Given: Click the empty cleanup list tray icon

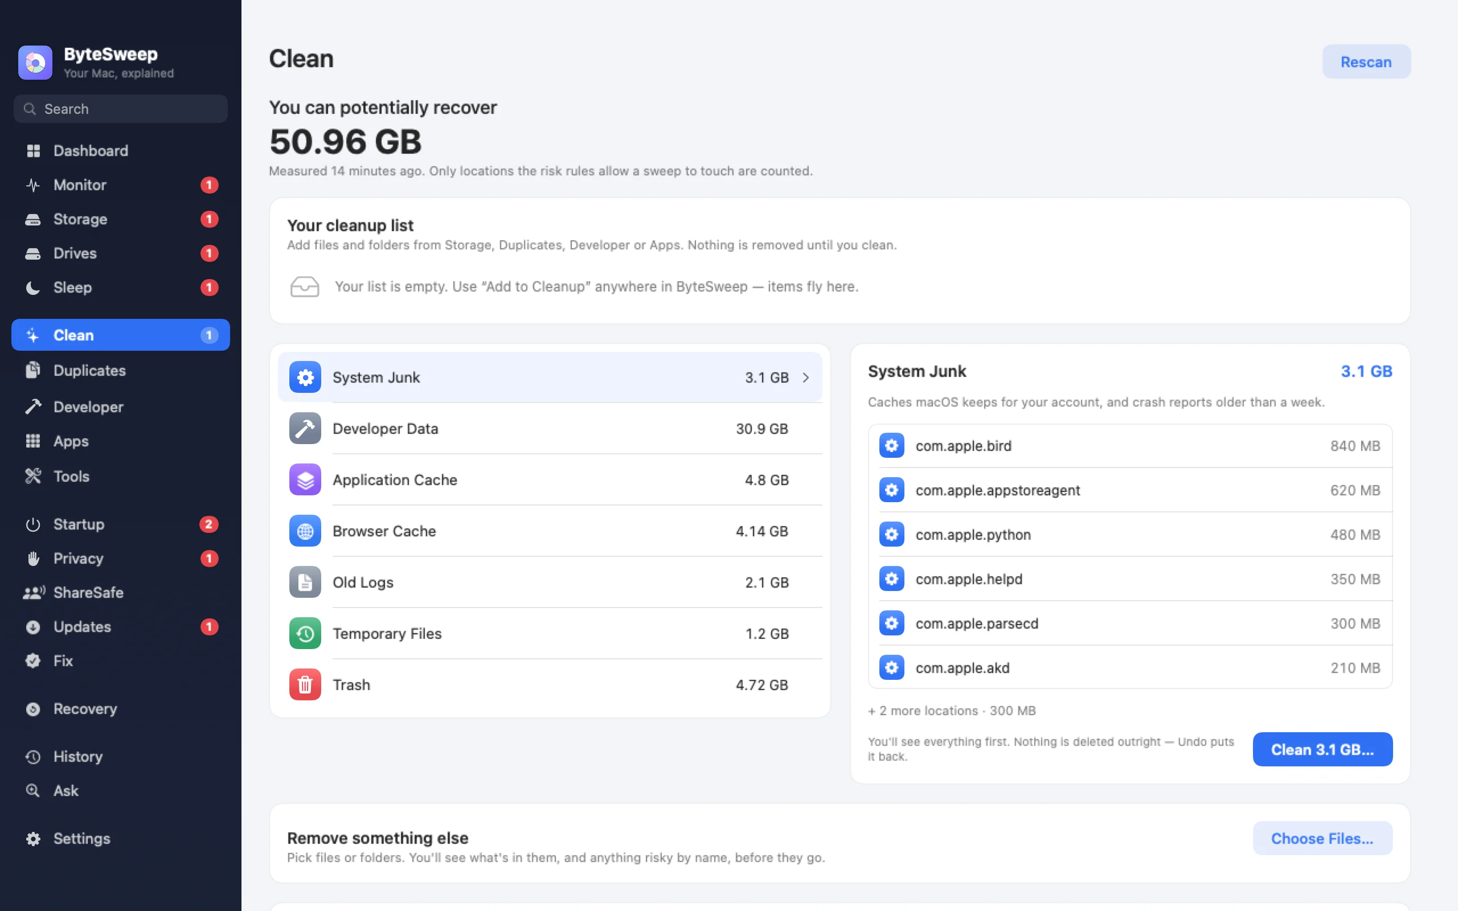Looking at the screenshot, I should pos(305,287).
